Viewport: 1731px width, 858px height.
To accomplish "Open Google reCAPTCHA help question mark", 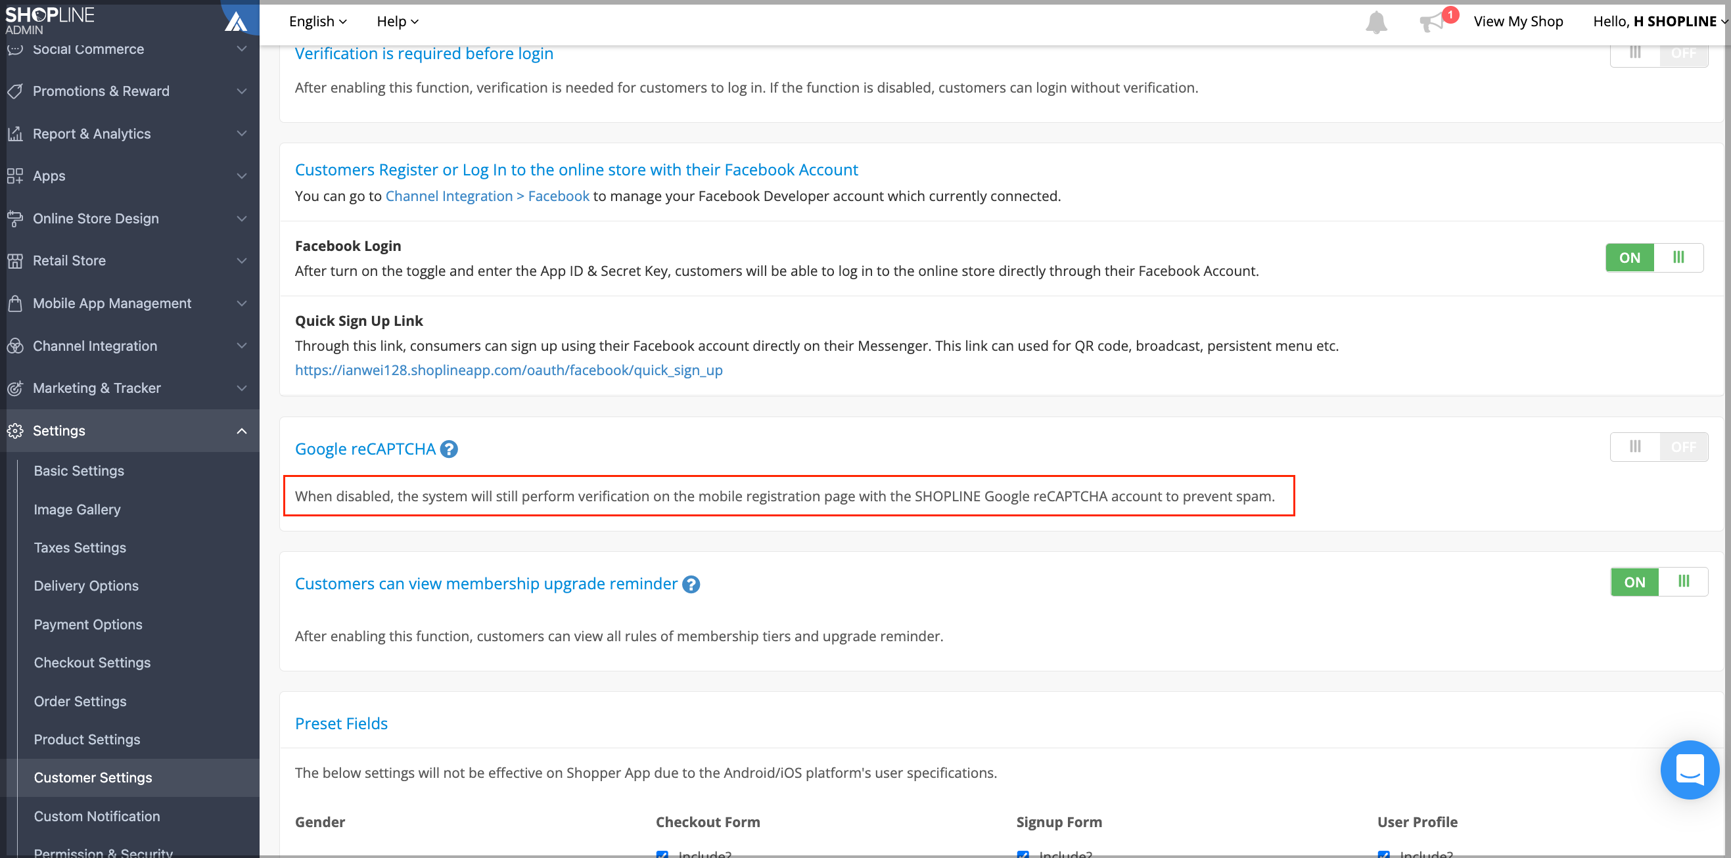I will click(x=449, y=449).
